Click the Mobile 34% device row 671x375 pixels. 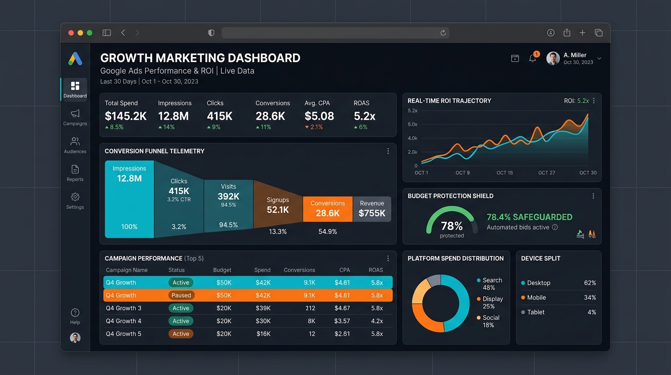point(558,297)
